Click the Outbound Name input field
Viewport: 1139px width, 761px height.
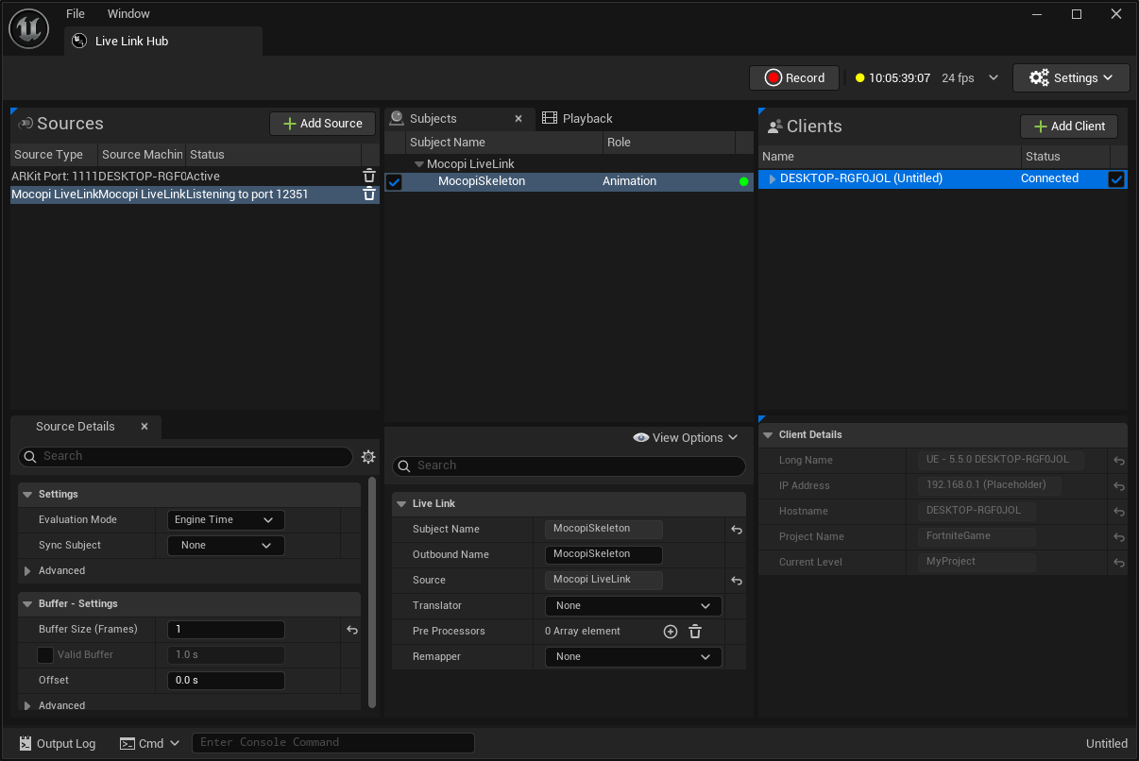point(603,555)
